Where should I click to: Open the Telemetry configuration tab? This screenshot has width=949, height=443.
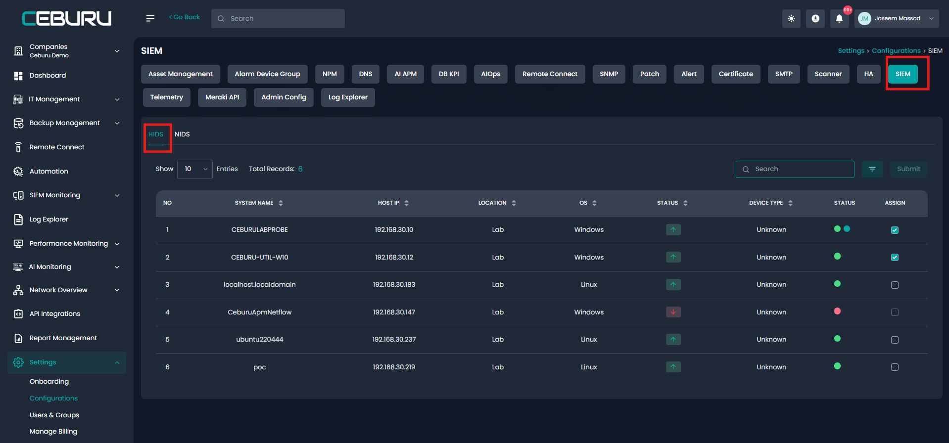point(167,97)
